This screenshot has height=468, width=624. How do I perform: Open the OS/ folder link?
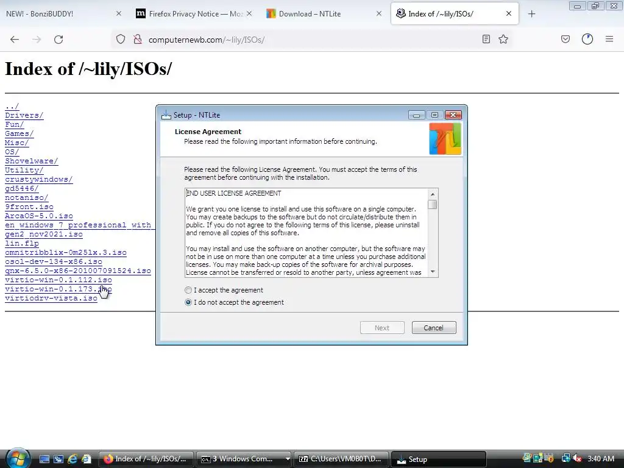pyautogui.click(x=12, y=152)
